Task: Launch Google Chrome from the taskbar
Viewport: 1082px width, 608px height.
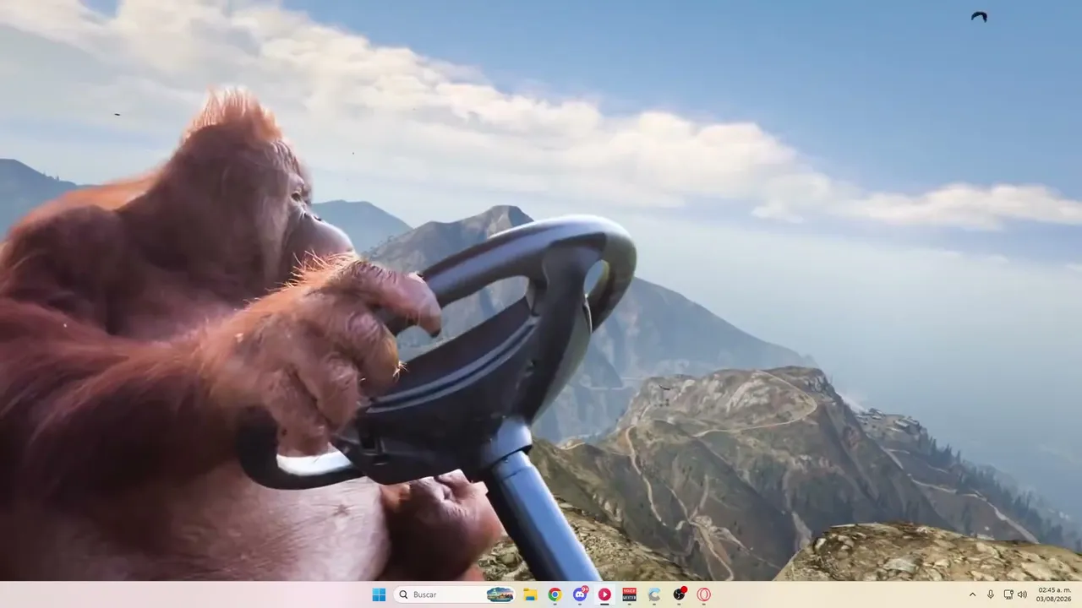Action: [555, 594]
